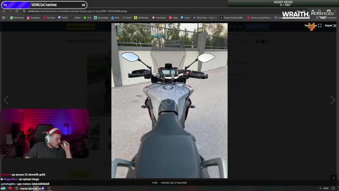Open Windows notification center icon

[333, 188]
